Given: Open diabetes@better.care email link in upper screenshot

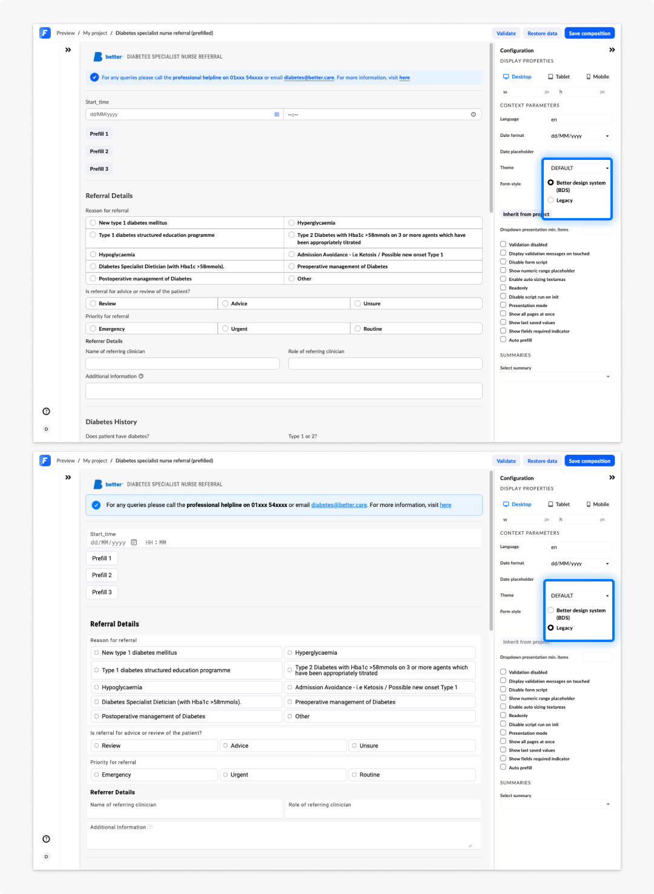Looking at the screenshot, I should 309,78.
